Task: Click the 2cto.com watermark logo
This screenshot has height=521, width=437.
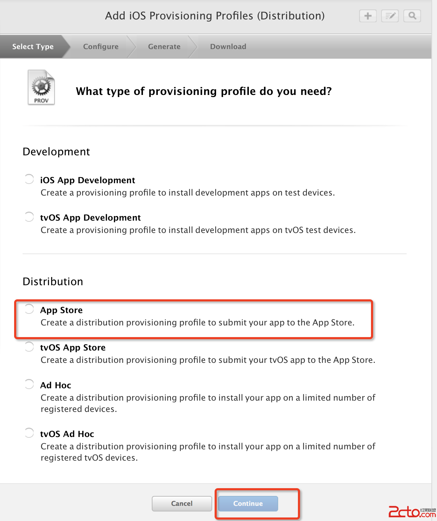Action: coord(412,511)
